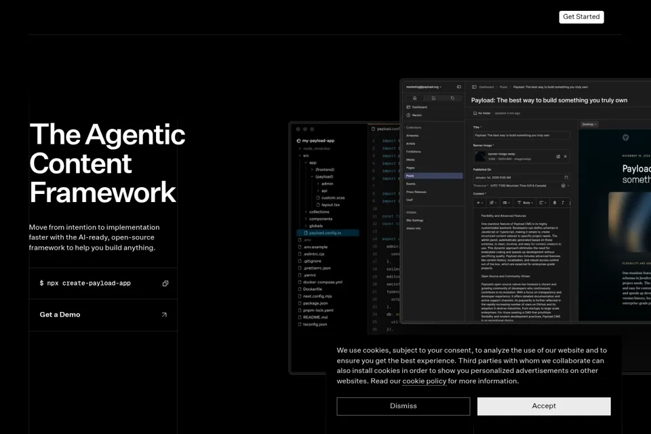Select the Exhibitions collection
Screen dimensions: 651x434
(x=414, y=152)
